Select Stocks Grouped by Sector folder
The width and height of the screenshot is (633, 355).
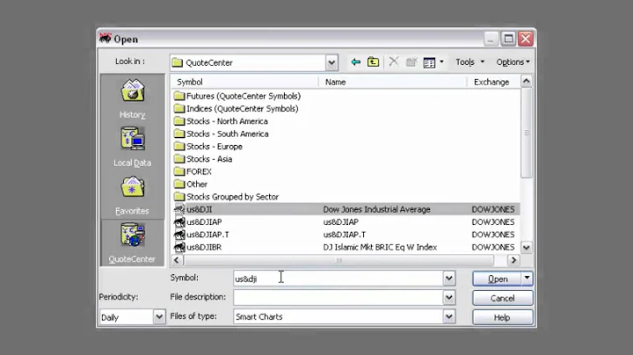227,197
